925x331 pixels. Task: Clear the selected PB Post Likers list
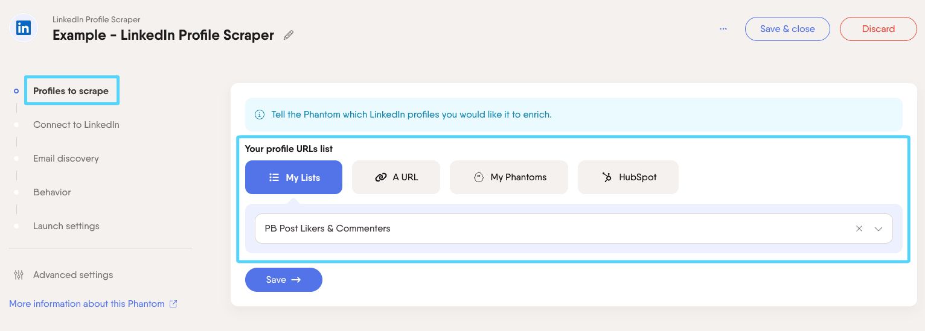pos(859,229)
